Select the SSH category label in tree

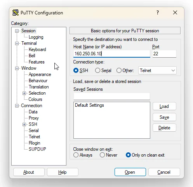coord(33,124)
